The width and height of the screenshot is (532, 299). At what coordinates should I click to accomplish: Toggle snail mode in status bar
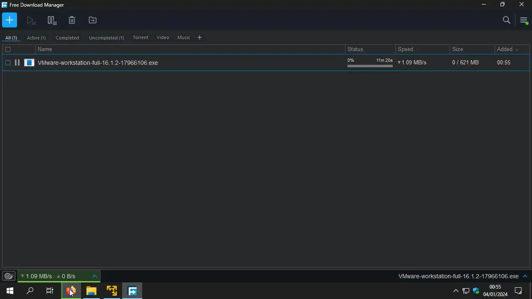pos(9,276)
